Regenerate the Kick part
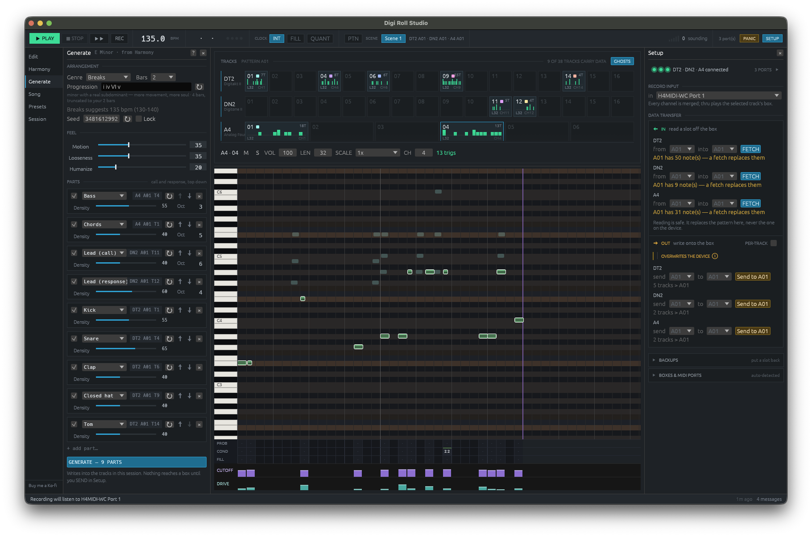The image size is (812, 537). point(170,310)
